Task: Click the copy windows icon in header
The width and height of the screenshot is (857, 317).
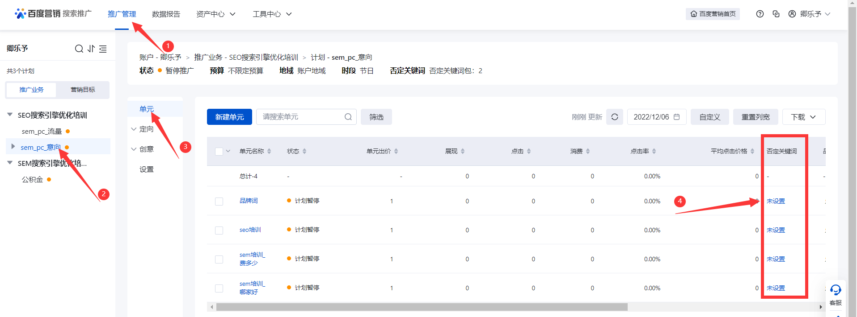Action: tap(776, 14)
